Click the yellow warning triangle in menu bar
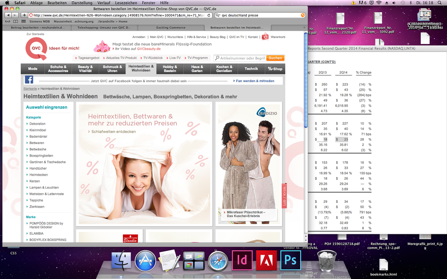Viewport: 447px width, 279px height. click(353, 3)
